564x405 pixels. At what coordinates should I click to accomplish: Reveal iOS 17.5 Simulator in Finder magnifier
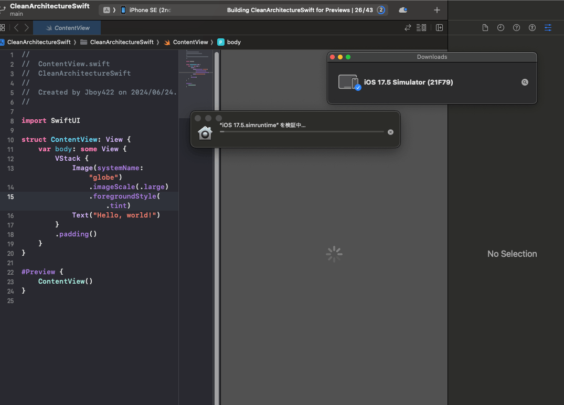[525, 82]
